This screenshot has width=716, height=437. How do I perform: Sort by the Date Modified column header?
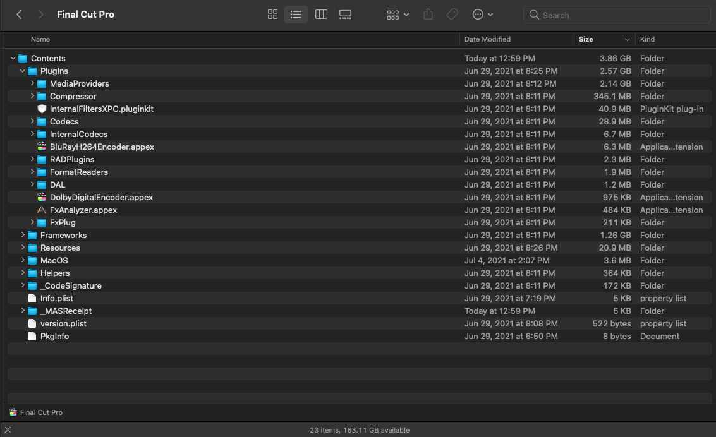[x=487, y=39]
